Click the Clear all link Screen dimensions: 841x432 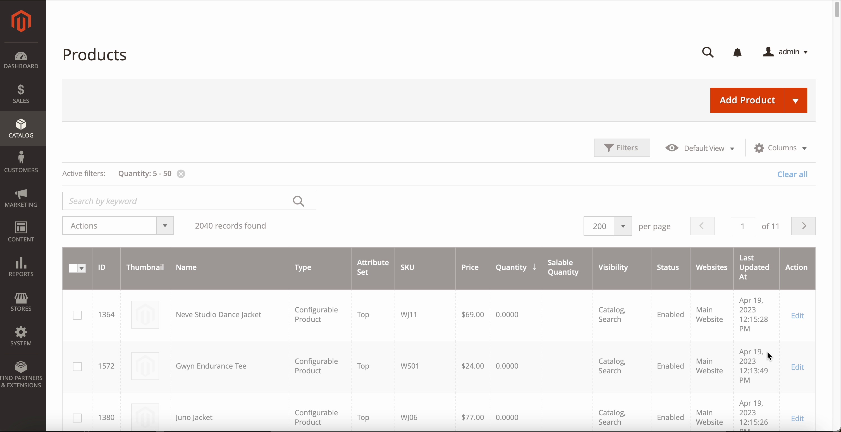[792, 174]
